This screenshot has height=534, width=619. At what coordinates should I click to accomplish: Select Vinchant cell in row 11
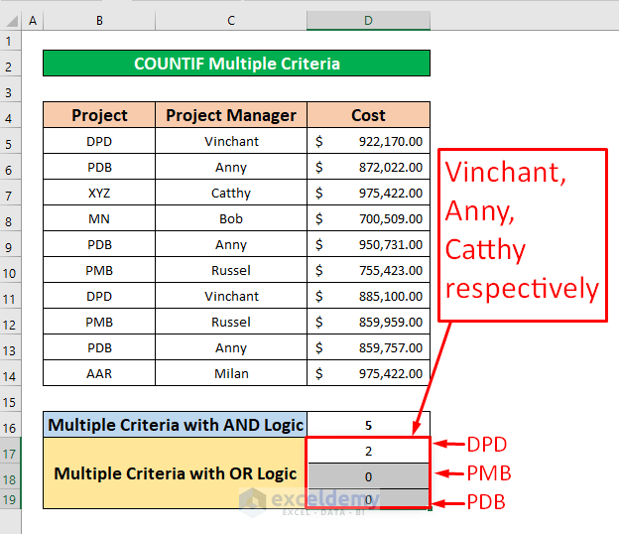pos(231,296)
